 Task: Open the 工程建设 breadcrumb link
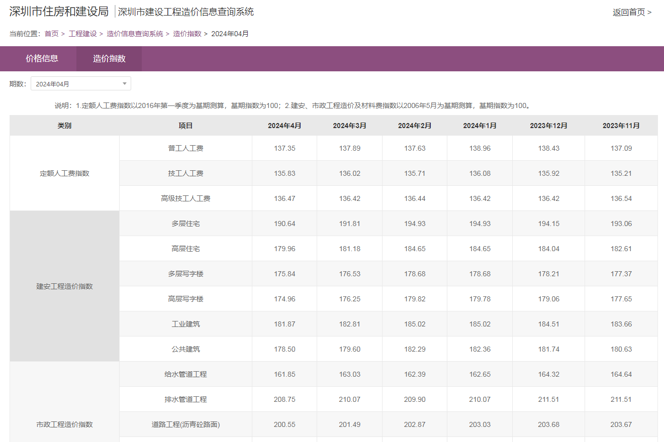pos(82,34)
